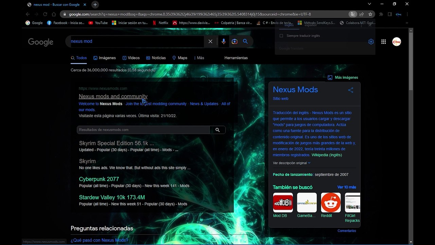Toggle the browser side panel icon
435x245 pixels.
pos(390,14)
